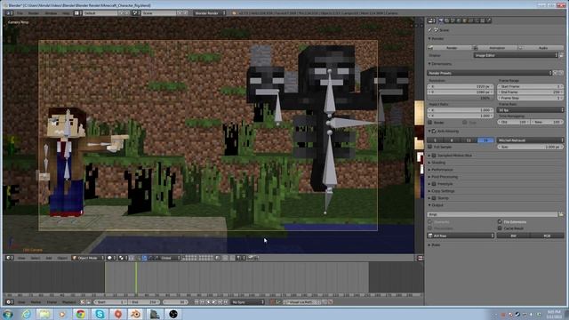The height and width of the screenshot is (320, 569).
Task: Click the Audio button in Render panel
Action: click(541, 48)
